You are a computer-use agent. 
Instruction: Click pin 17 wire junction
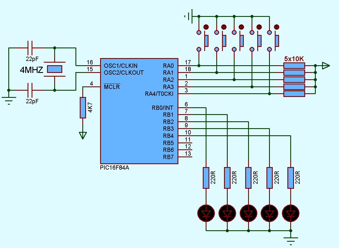coord(199,65)
